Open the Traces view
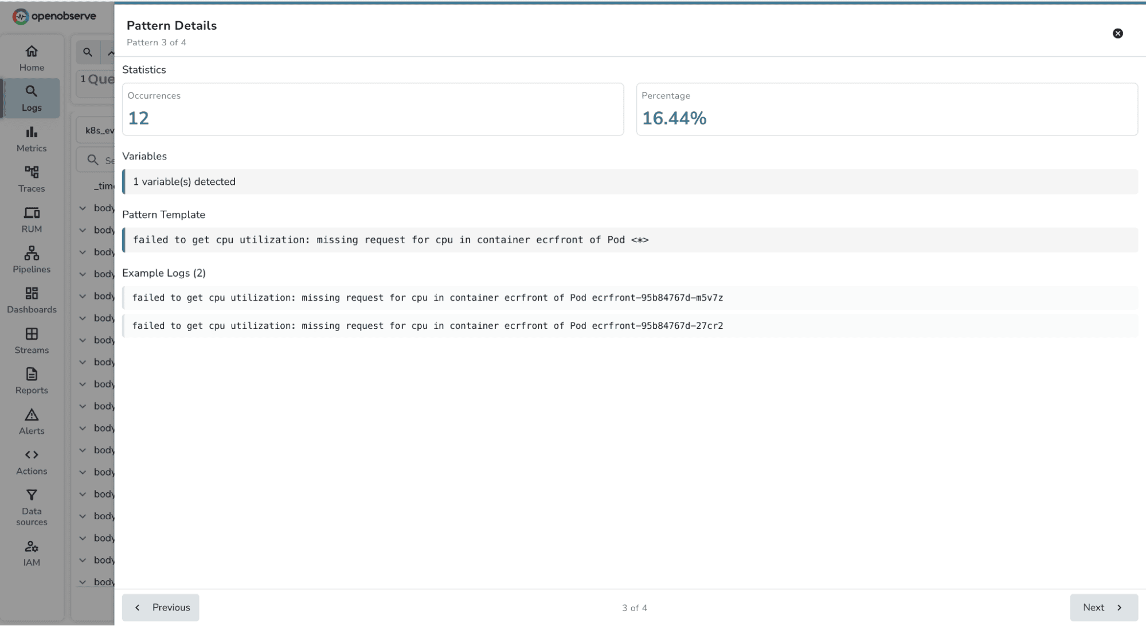Viewport: 1146px width, 626px height. 32,178
